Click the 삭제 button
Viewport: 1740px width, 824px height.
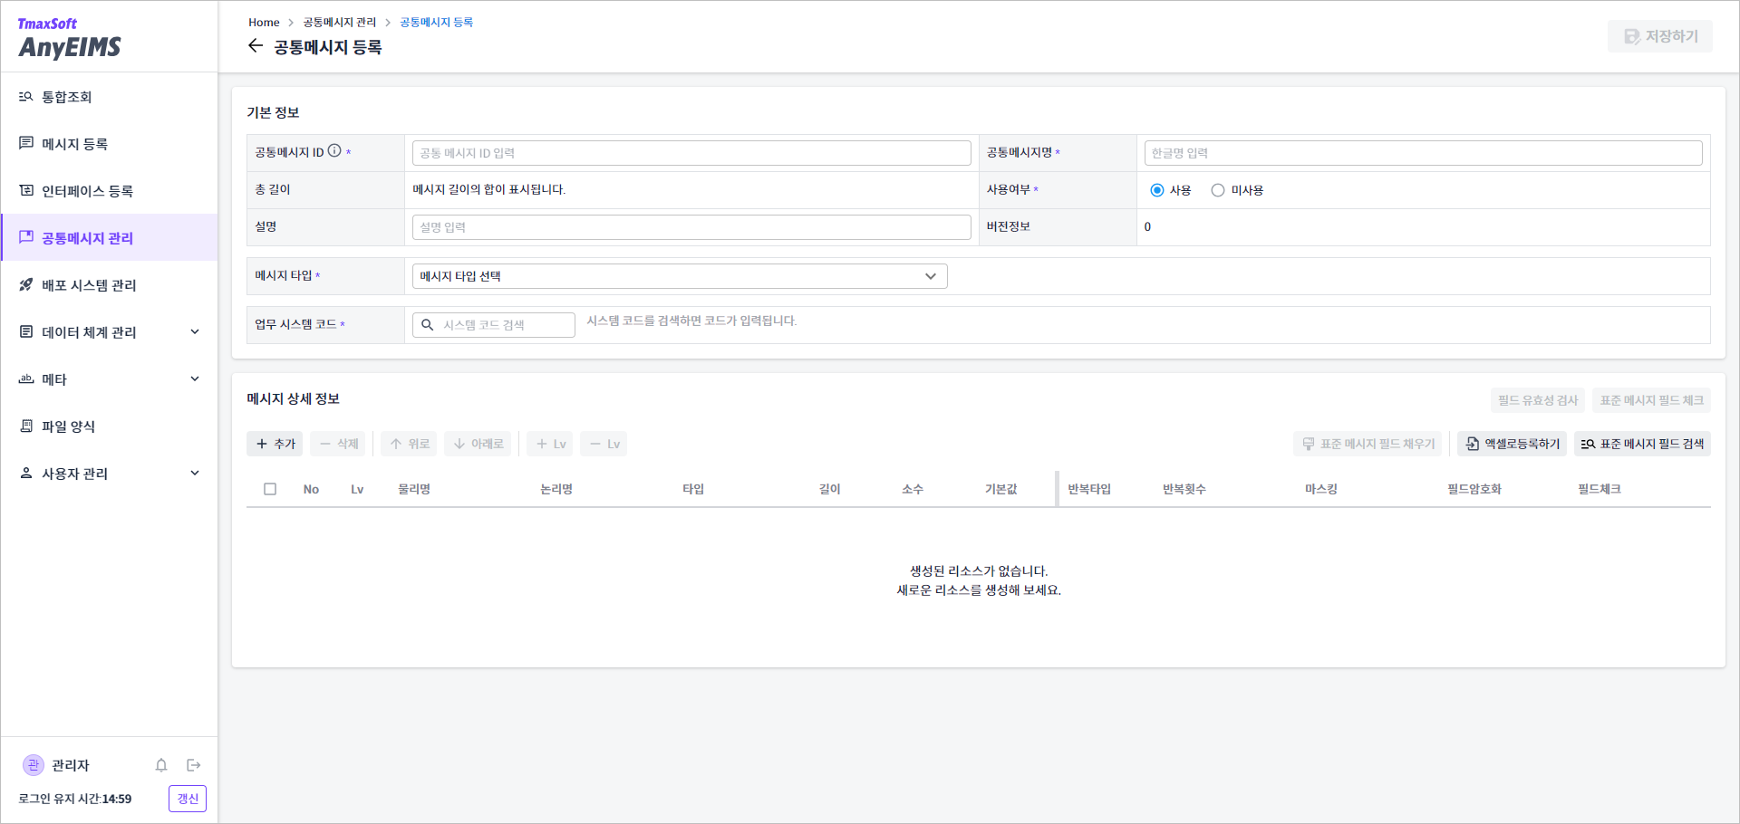click(x=338, y=444)
